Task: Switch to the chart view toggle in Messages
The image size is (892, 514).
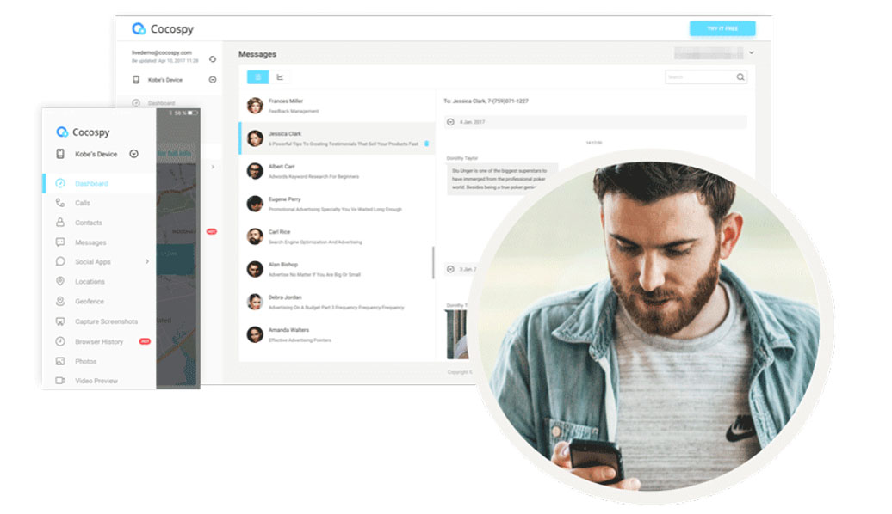Action: (x=280, y=76)
